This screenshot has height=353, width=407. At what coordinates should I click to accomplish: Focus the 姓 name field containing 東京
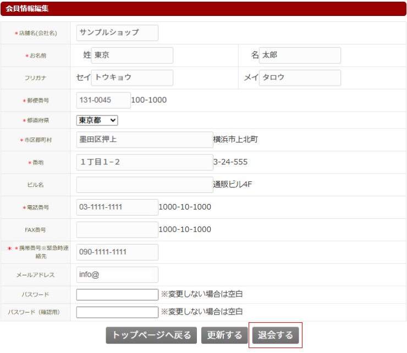point(132,56)
